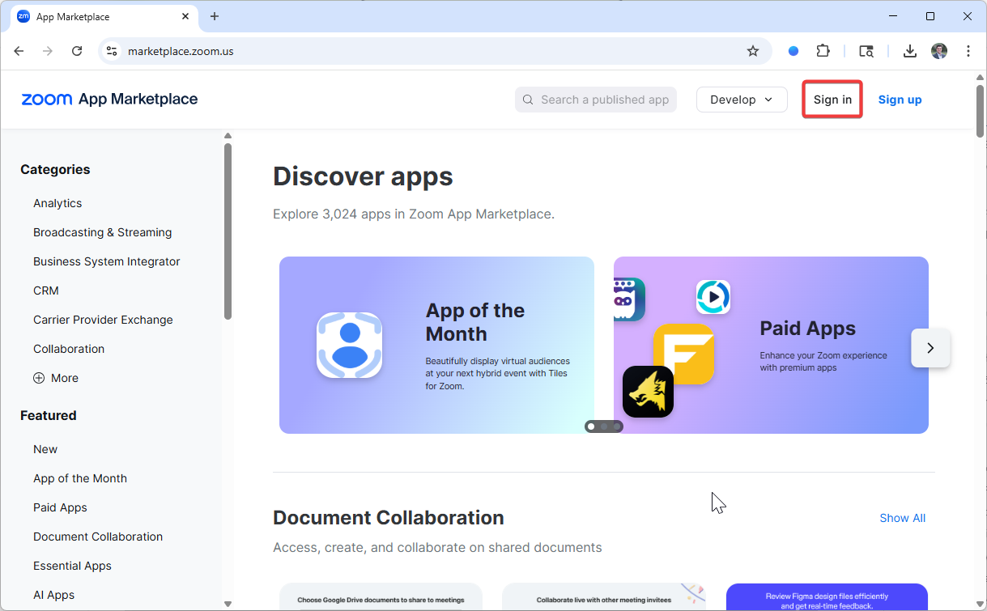Focus the Search a published app field
Viewport: 987px width, 611px height.
(596, 100)
